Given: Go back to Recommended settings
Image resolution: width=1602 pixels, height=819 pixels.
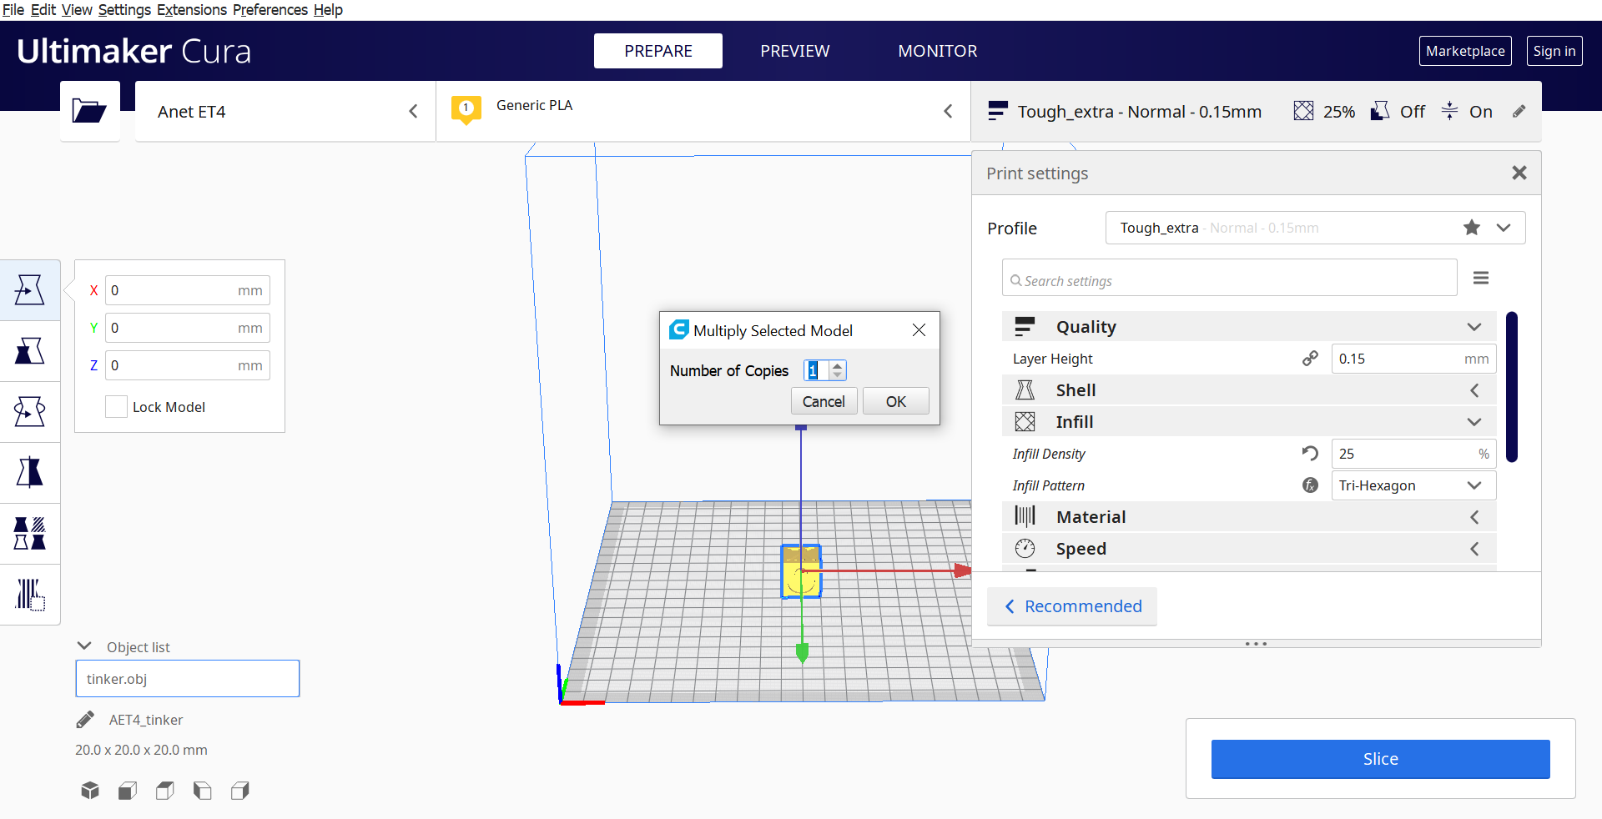Looking at the screenshot, I should (x=1072, y=606).
